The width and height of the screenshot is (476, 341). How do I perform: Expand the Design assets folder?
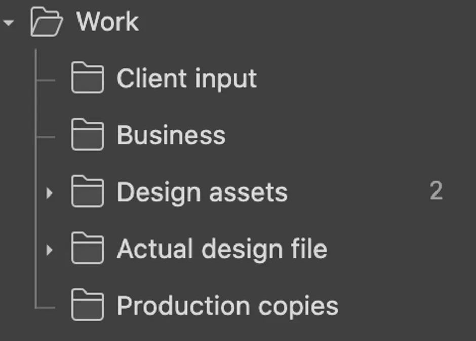[x=49, y=193]
